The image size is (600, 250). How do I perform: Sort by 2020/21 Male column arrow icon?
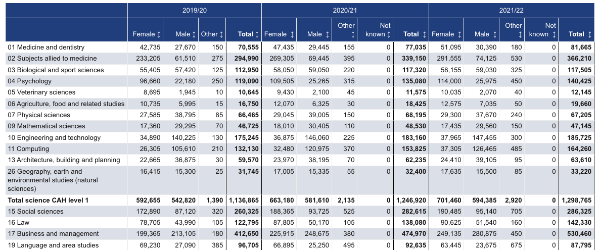tap(328, 34)
